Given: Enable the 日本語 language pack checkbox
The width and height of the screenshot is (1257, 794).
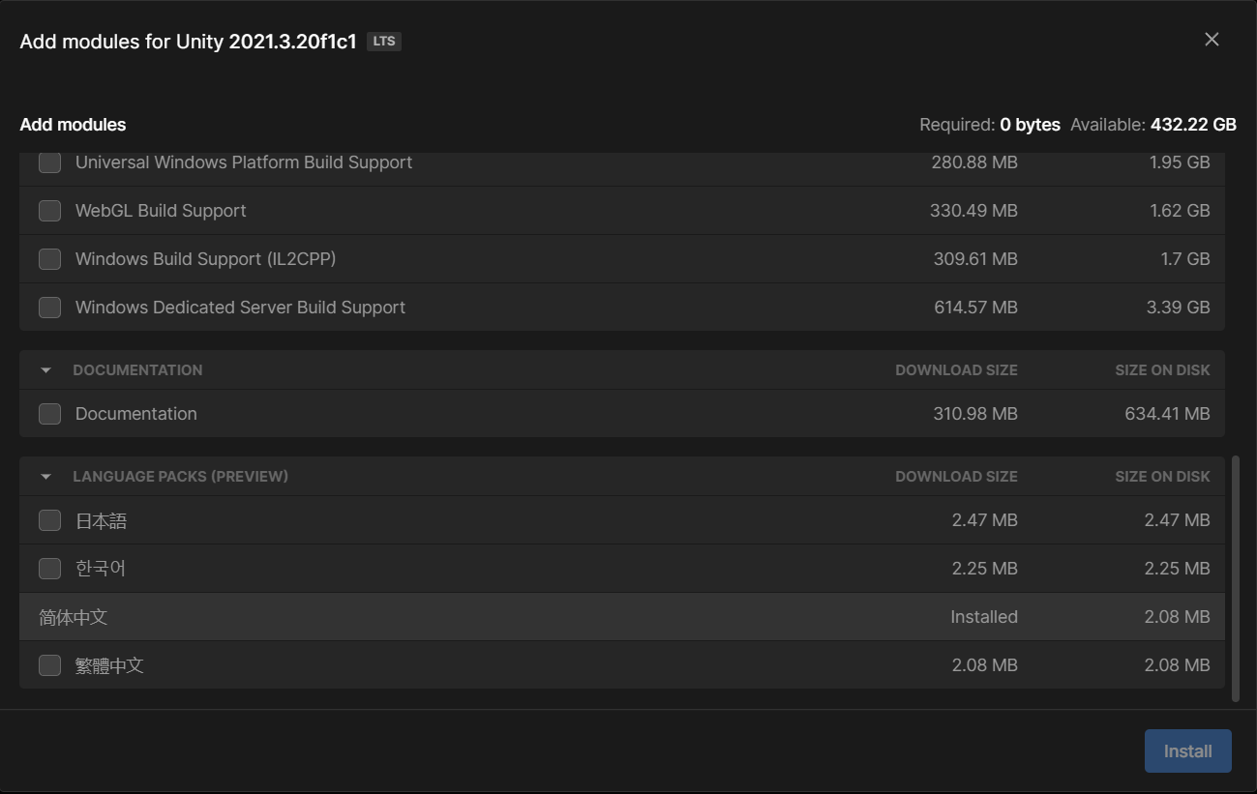Looking at the screenshot, I should (49, 520).
